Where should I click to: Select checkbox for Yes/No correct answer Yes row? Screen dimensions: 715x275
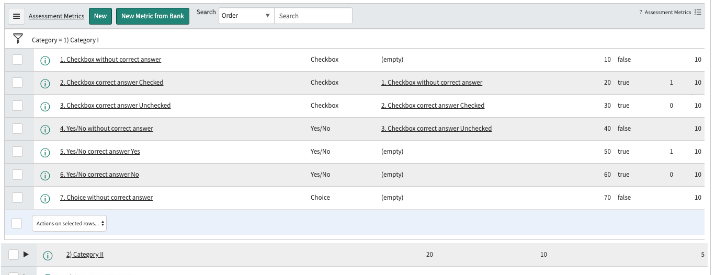(x=17, y=152)
